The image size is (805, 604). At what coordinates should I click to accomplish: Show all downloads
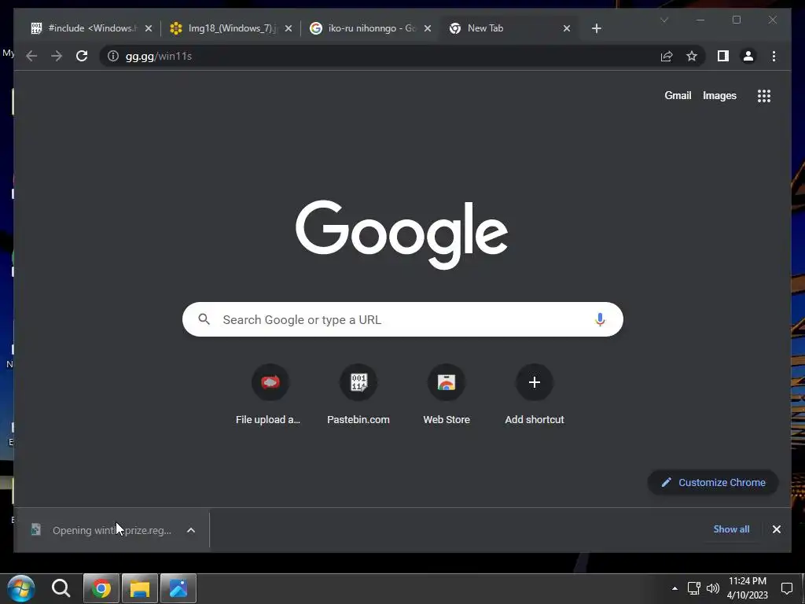pyautogui.click(x=731, y=529)
